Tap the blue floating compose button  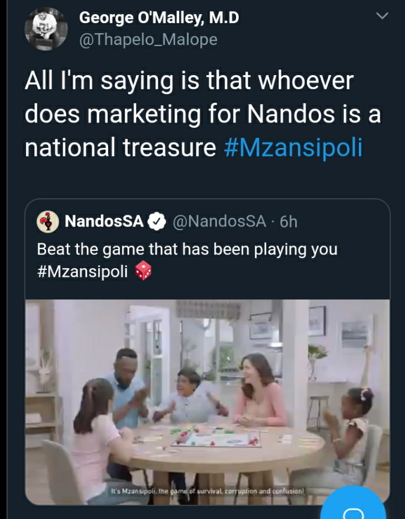353,505
